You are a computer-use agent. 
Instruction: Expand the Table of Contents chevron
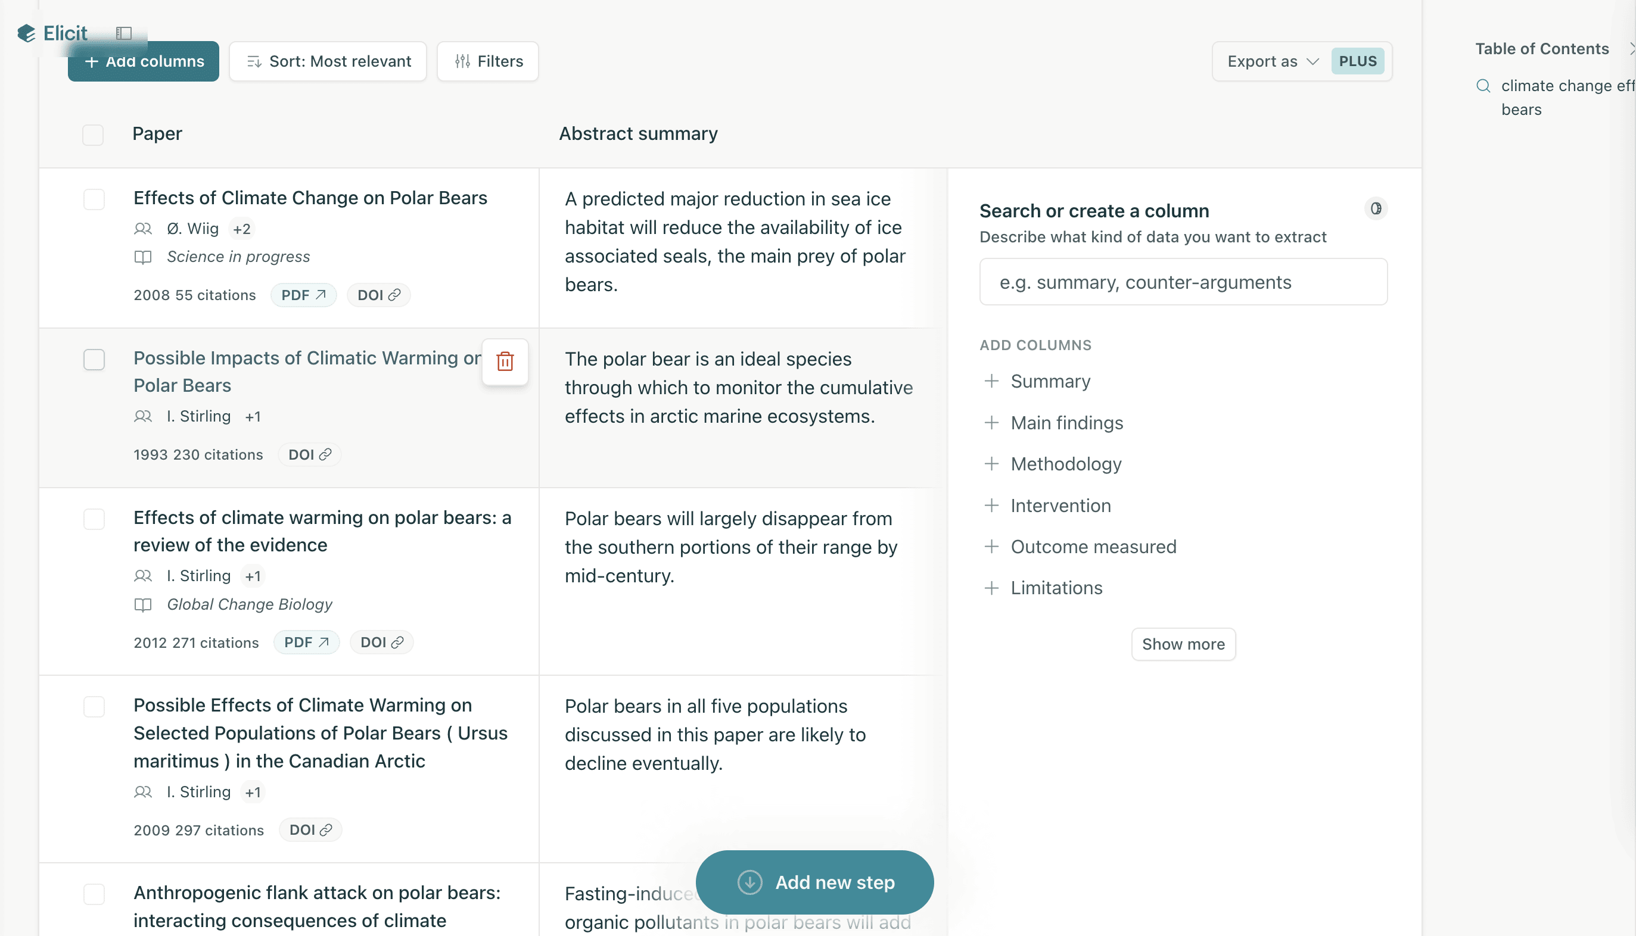(x=1631, y=48)
